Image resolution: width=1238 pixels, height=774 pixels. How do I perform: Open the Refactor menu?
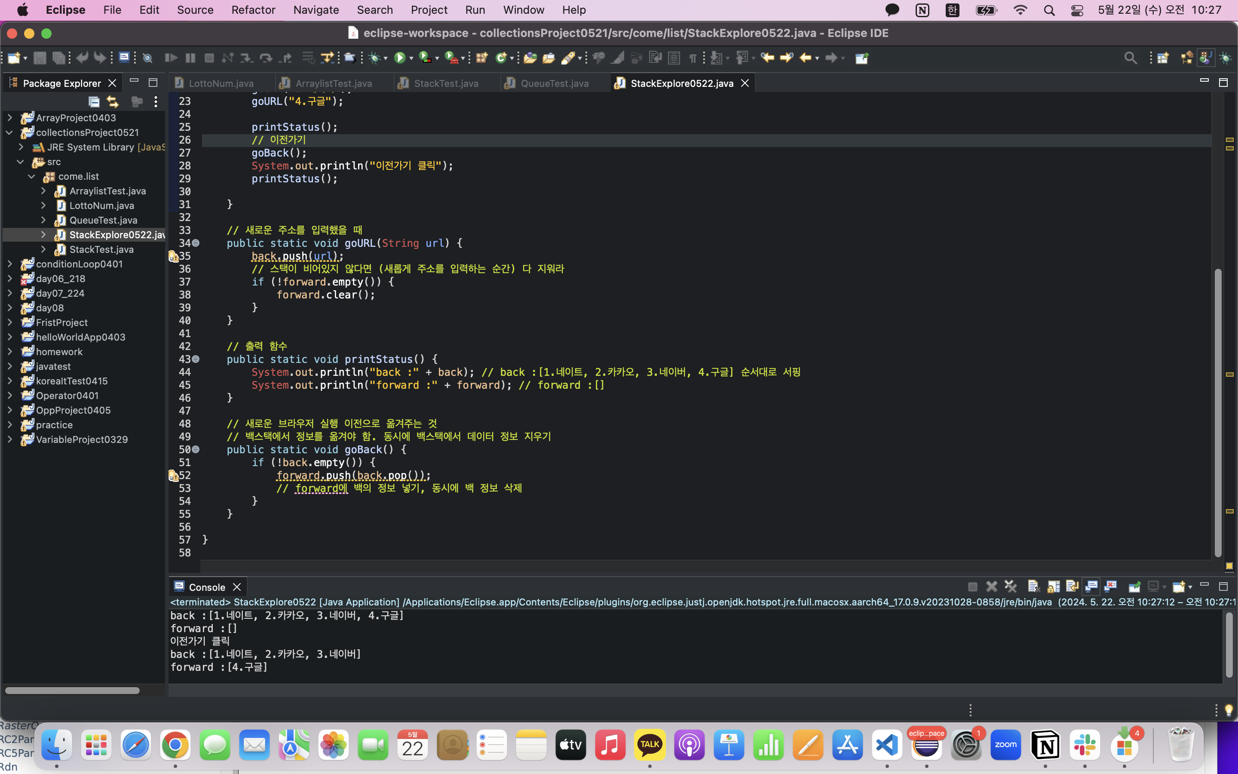click(253, 10)
